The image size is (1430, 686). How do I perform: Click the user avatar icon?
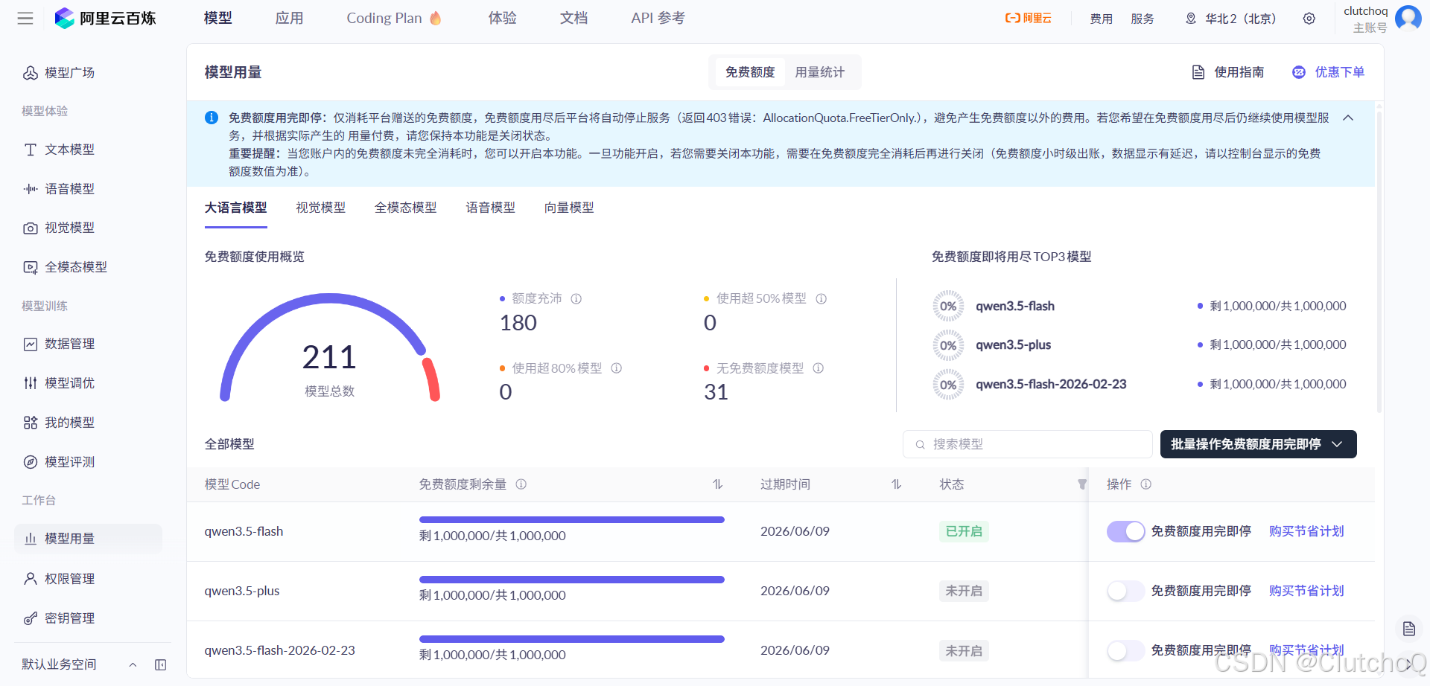coord(1408,18)
